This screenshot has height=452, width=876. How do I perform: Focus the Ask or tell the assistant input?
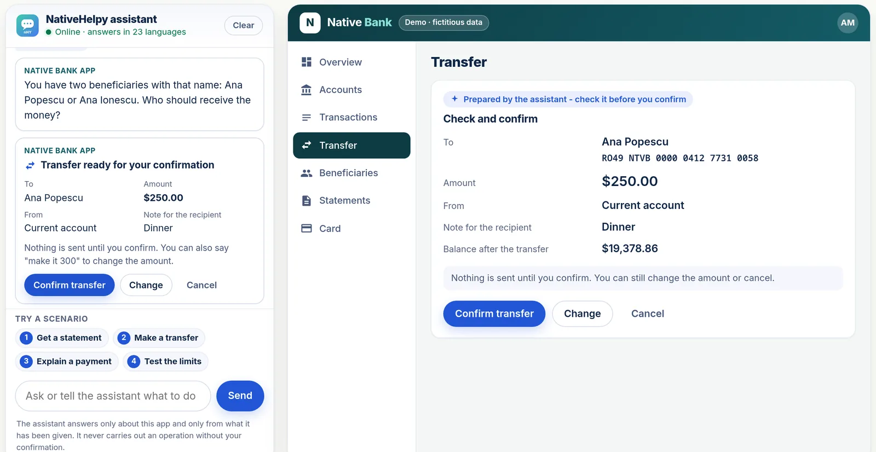[113, 396]
